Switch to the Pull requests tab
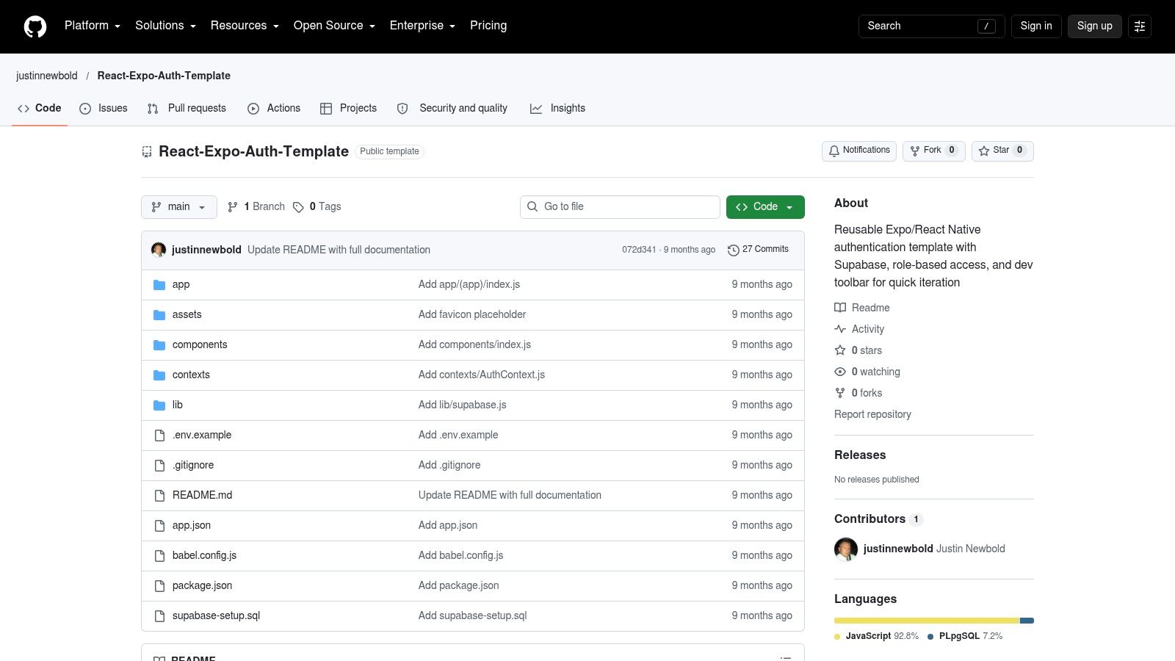1175x661 pixels. pos(187,109)
